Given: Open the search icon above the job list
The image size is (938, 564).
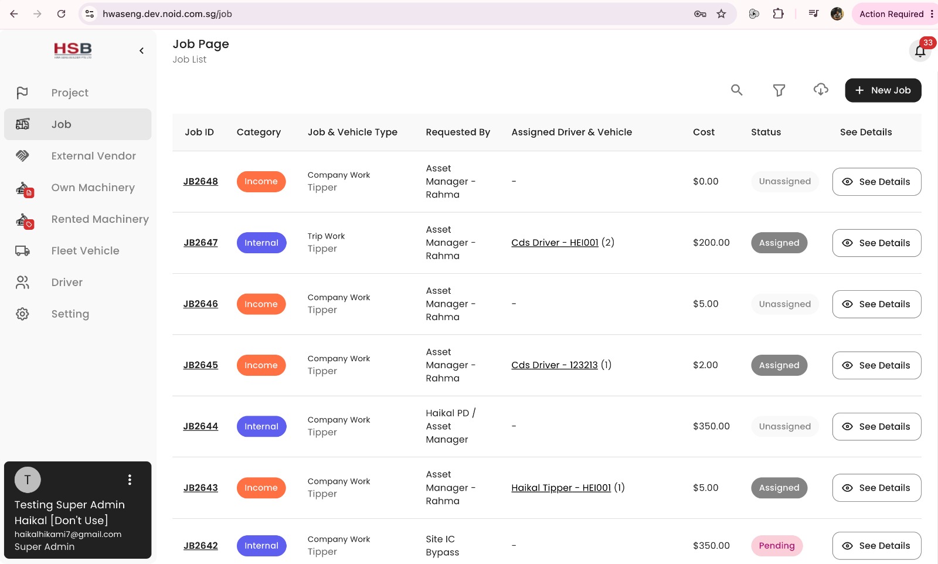Looking at the screenshot, I should 737,90.
